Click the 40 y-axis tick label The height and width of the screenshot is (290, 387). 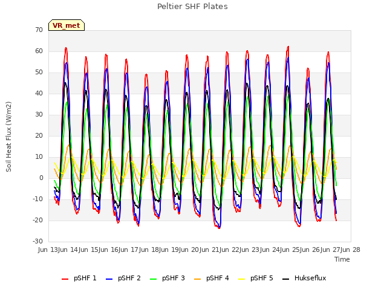click(x=39, y=93)
